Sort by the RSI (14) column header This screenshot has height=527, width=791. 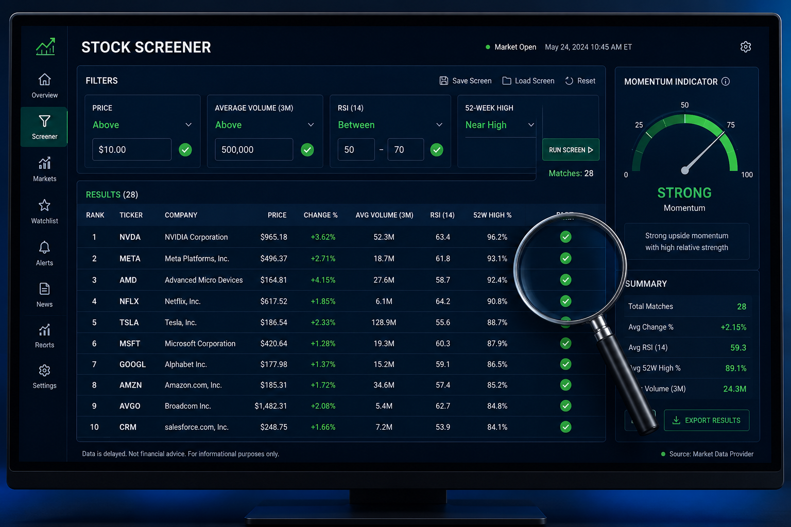(442, 215)
